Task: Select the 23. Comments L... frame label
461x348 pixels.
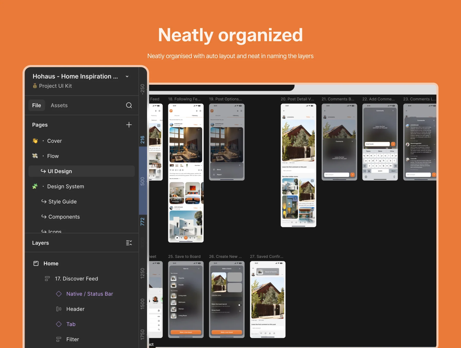Action: (x=420, y=99)
